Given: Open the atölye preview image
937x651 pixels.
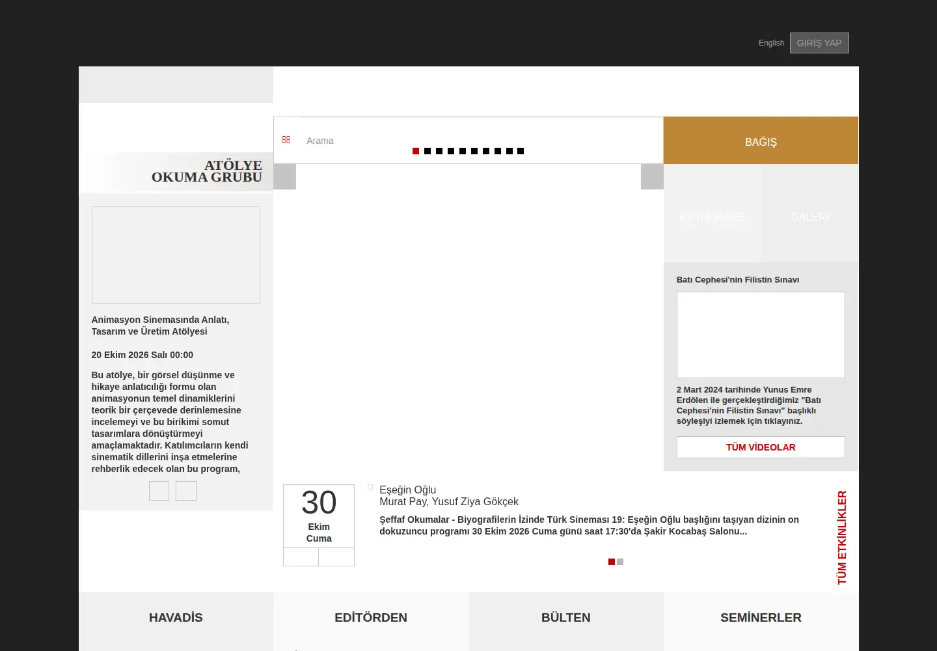Looking at the screenshot, I should [x=176, y=255].
